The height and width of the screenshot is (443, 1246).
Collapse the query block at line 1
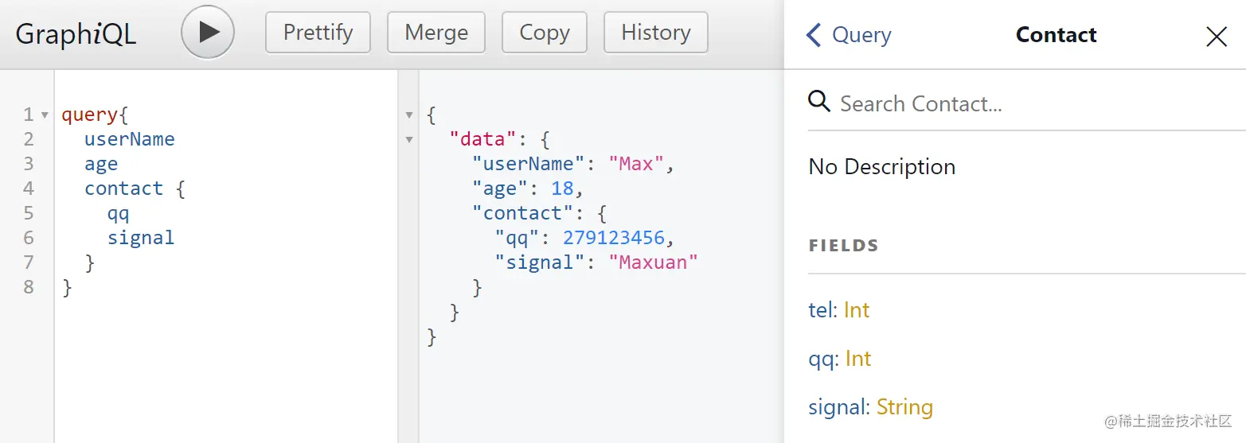[45, 115]
